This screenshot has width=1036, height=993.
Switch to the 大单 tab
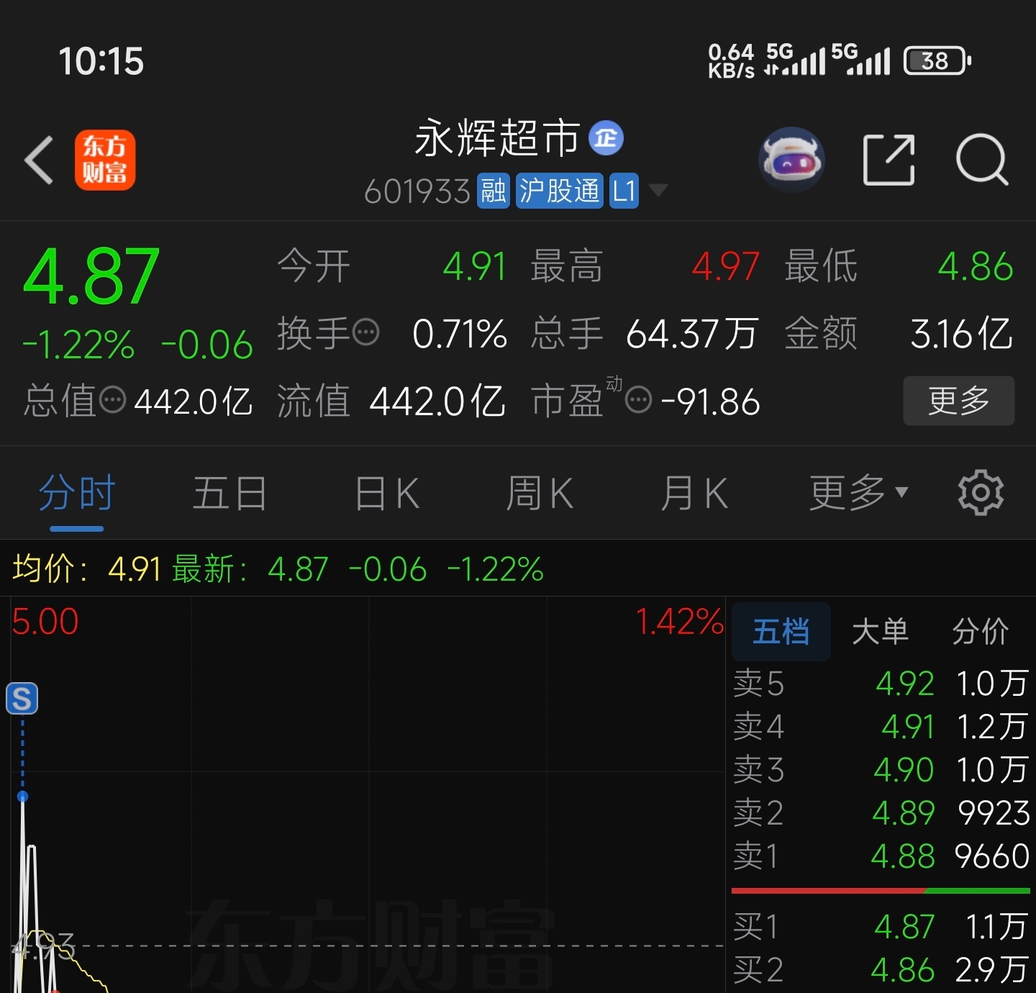coord(880,632)
